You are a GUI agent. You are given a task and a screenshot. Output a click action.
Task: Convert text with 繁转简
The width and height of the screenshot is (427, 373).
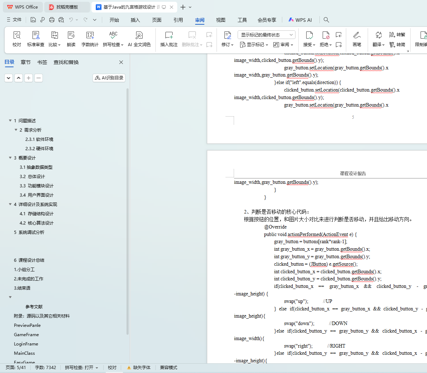pyautogui.click(x=397, y=44)
